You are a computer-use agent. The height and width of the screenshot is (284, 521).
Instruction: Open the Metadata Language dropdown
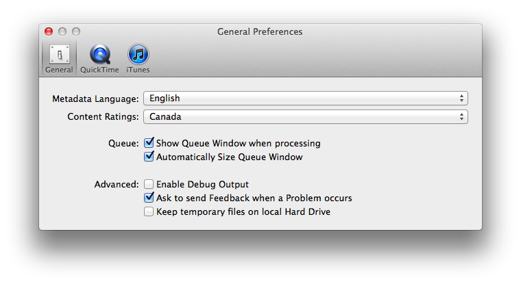point(306,99)
